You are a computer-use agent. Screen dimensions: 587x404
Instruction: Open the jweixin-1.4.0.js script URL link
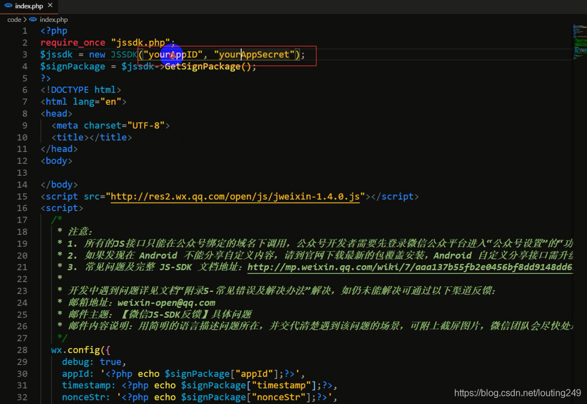[235, 197]
